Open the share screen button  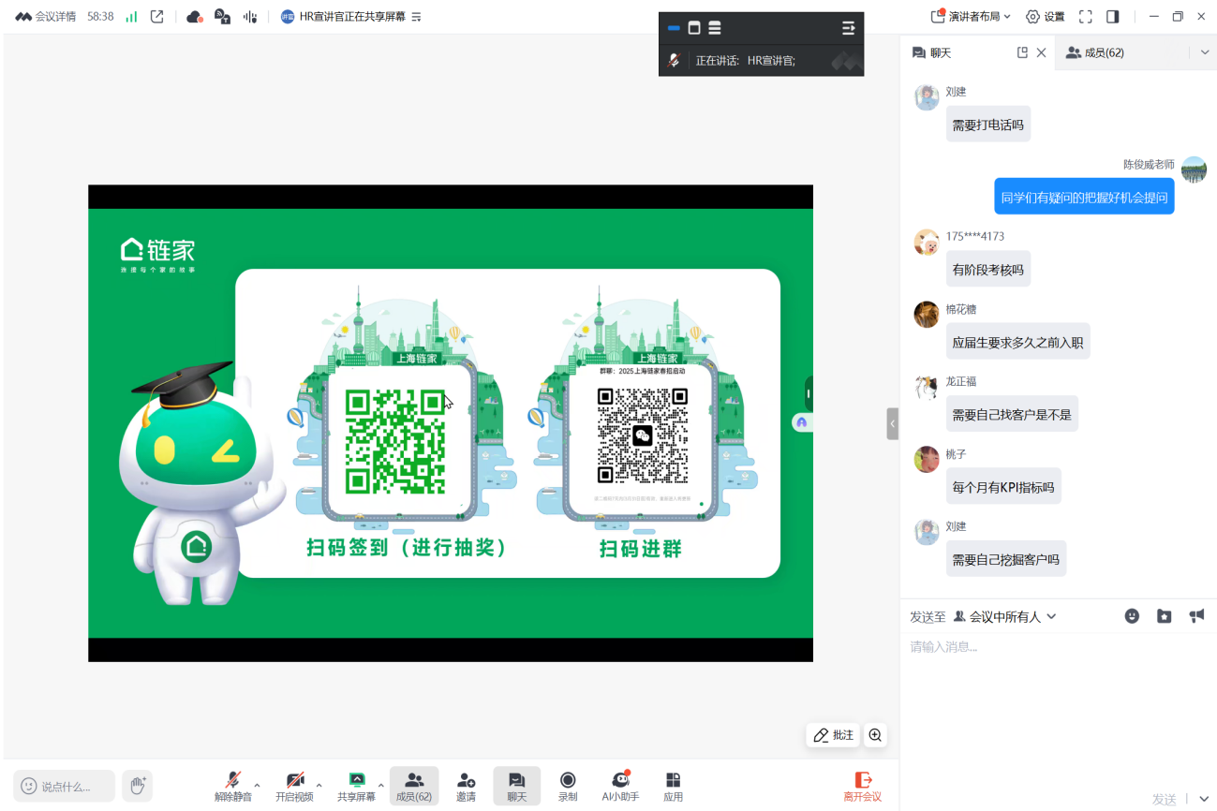click(x=356, y=785)
